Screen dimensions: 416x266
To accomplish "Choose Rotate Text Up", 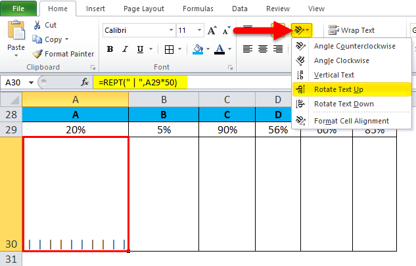I will click(352, 89).
